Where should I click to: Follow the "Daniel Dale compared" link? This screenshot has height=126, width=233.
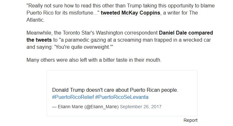[x=186, y=33]
